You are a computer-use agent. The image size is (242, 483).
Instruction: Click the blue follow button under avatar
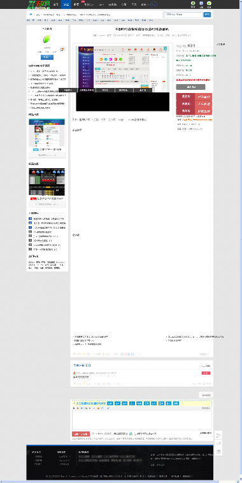pos(47,57)
